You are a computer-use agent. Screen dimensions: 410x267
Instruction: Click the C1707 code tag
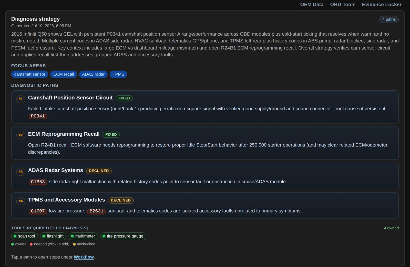38,211
